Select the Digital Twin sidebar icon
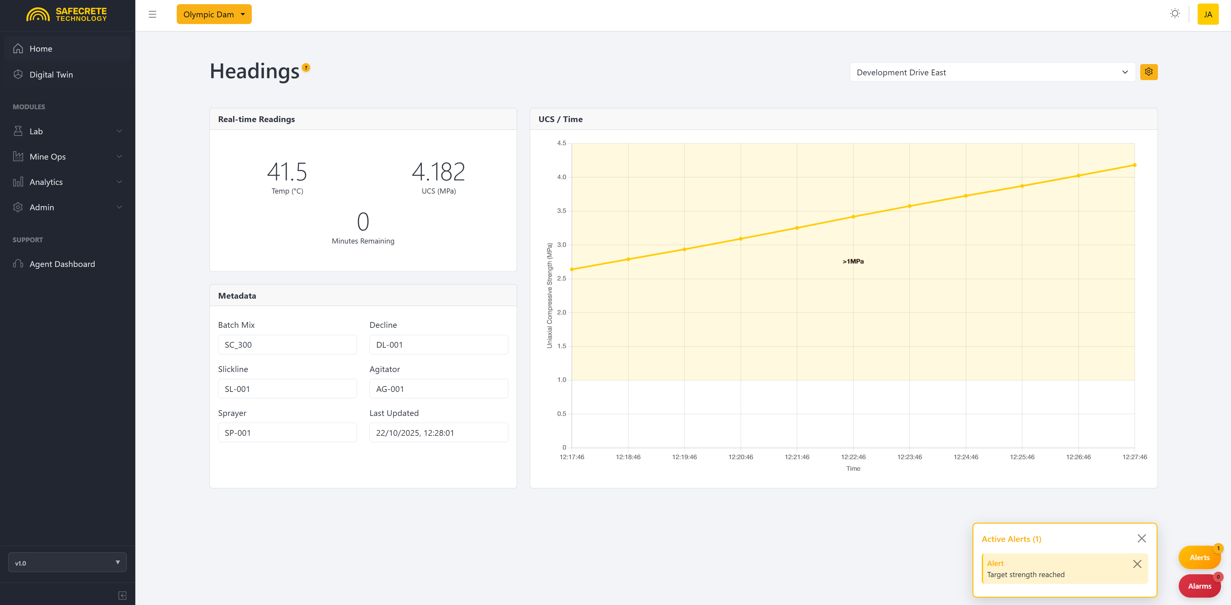The height and width of the screenshot is (605, 1231). (x=18, y=74)
